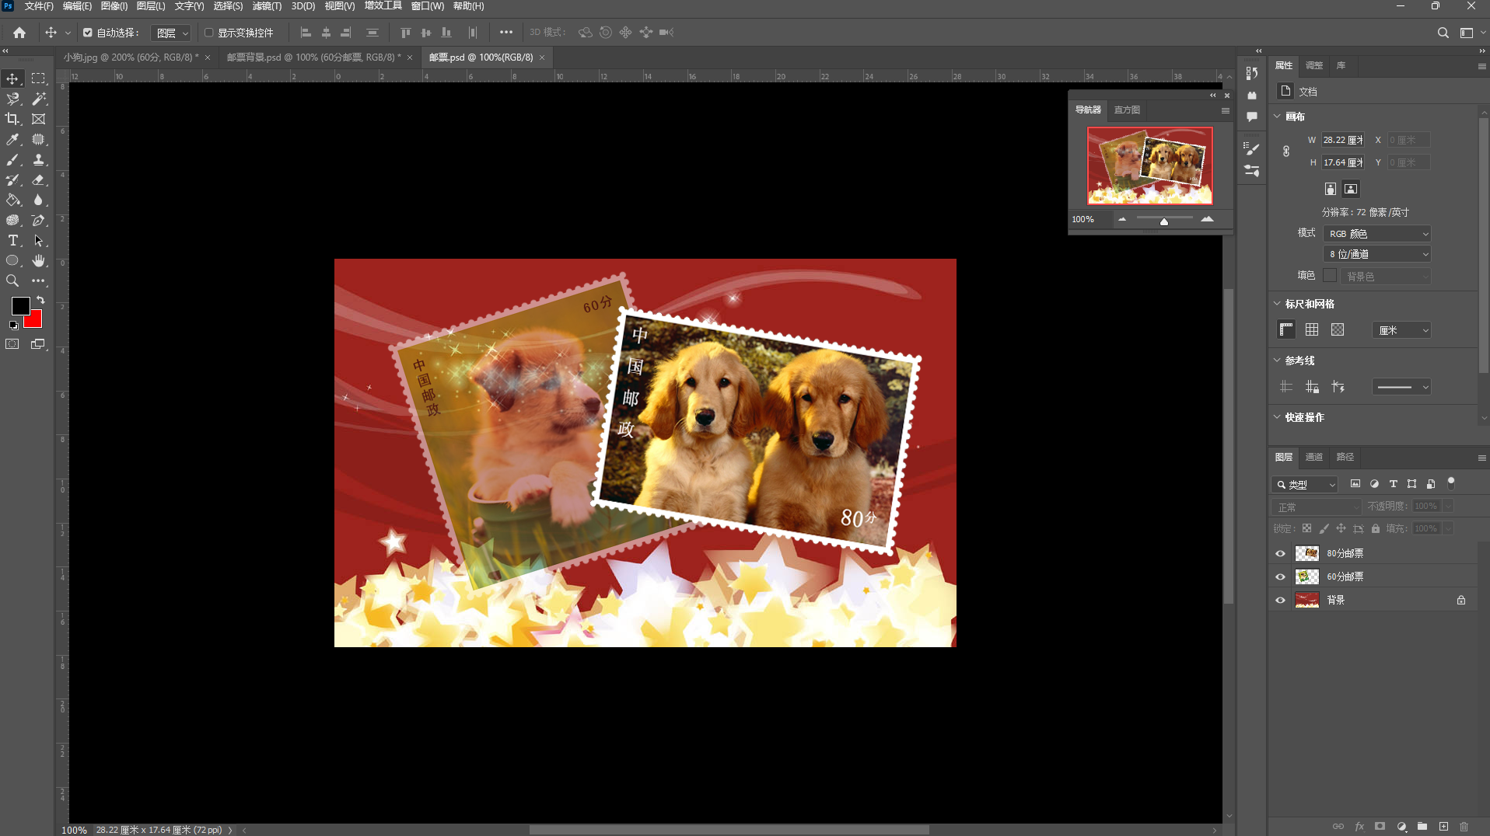
Task: Open the ruler units 厘米 dropdown
Action: [x=1402, y=330]
